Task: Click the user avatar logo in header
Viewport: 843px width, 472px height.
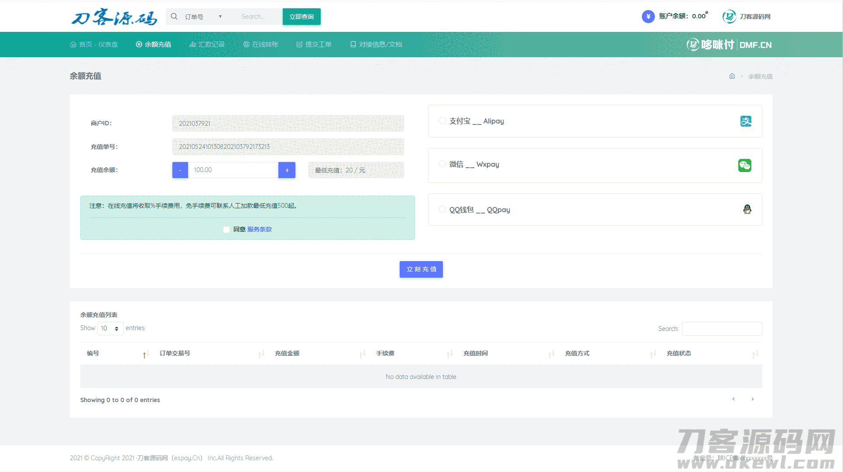Action: [x=729, y=17]
